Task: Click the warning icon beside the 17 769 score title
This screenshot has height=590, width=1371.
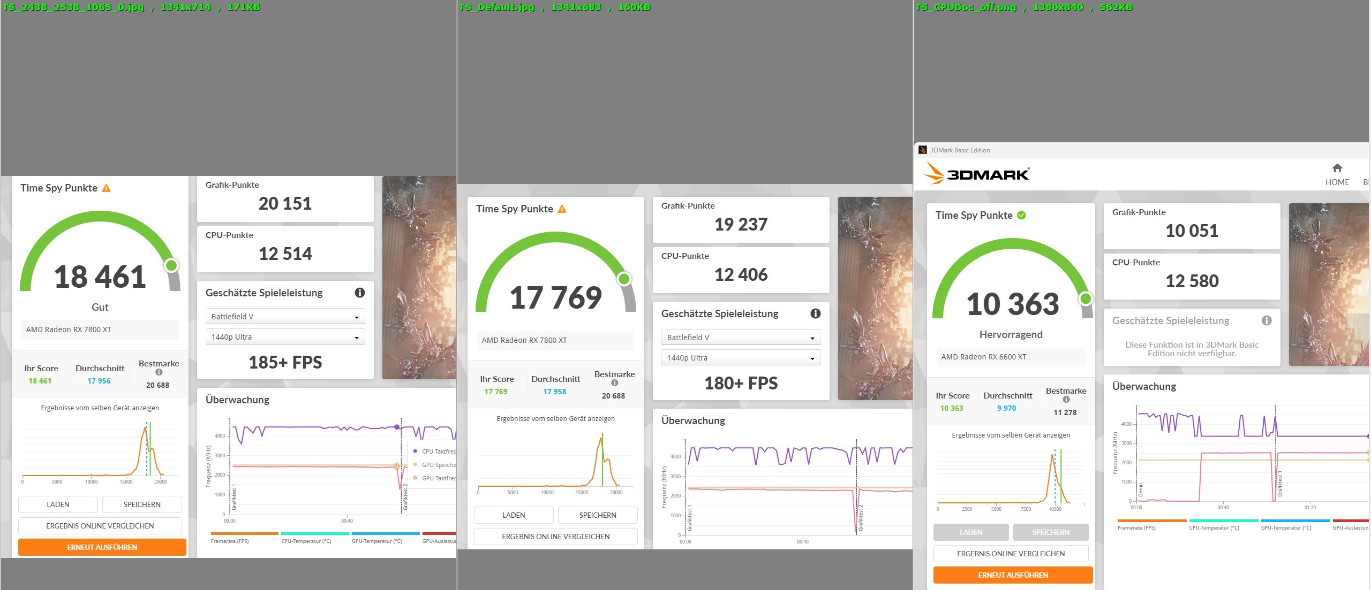Action: (562, 209)
